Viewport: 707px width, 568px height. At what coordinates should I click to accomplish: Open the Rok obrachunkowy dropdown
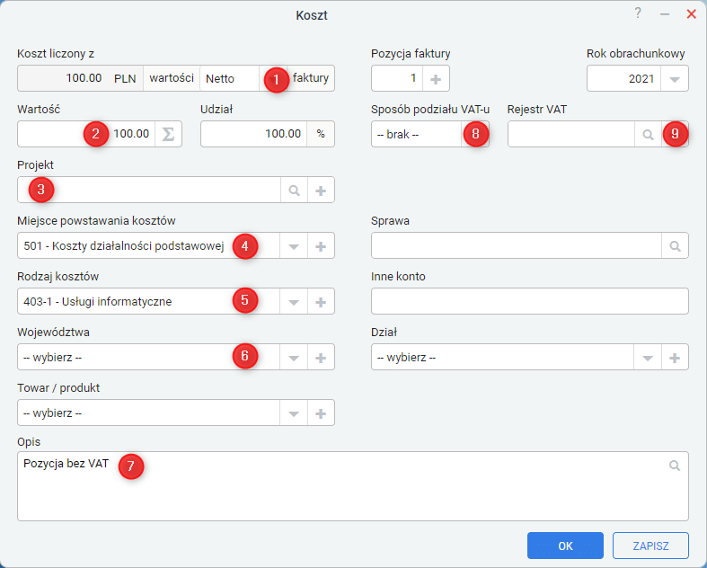click(x=675, y=79)
